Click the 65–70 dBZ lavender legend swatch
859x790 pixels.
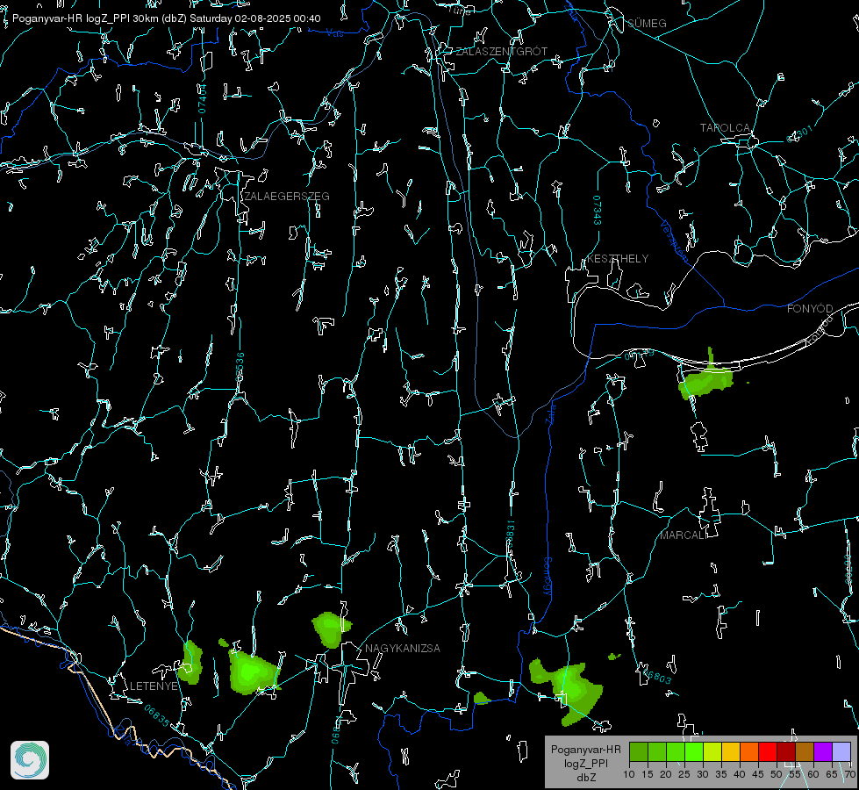pos(841,752)
